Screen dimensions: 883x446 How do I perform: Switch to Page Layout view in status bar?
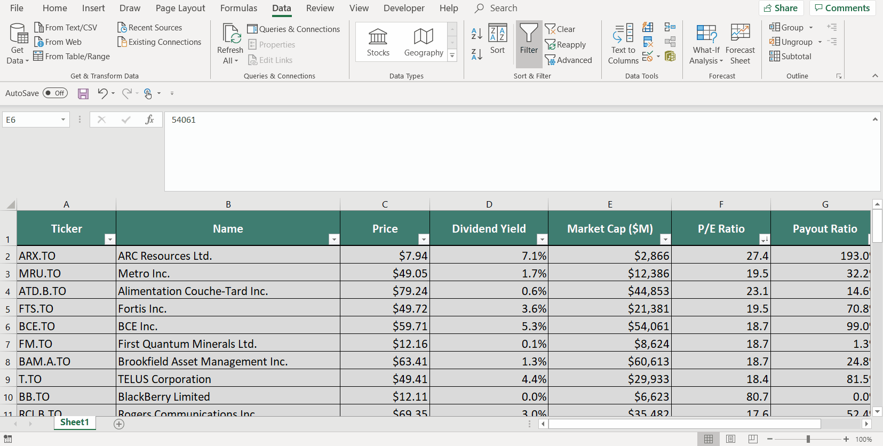point(730,439)
